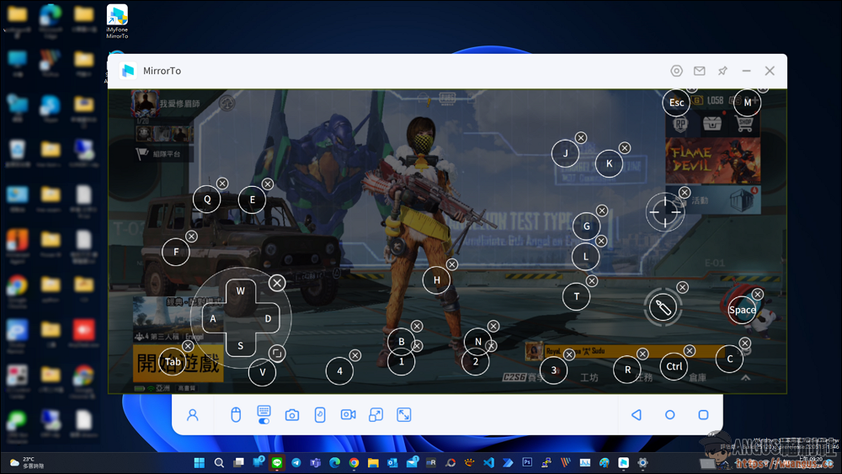Take a screenshot with the camera icon

point(292,415)
